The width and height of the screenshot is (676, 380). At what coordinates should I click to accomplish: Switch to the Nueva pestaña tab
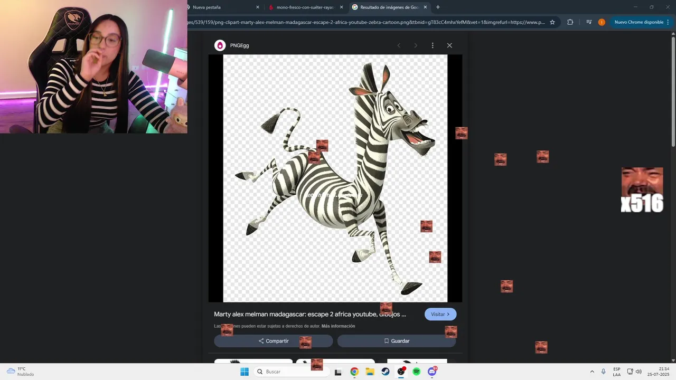coord(223,7)
